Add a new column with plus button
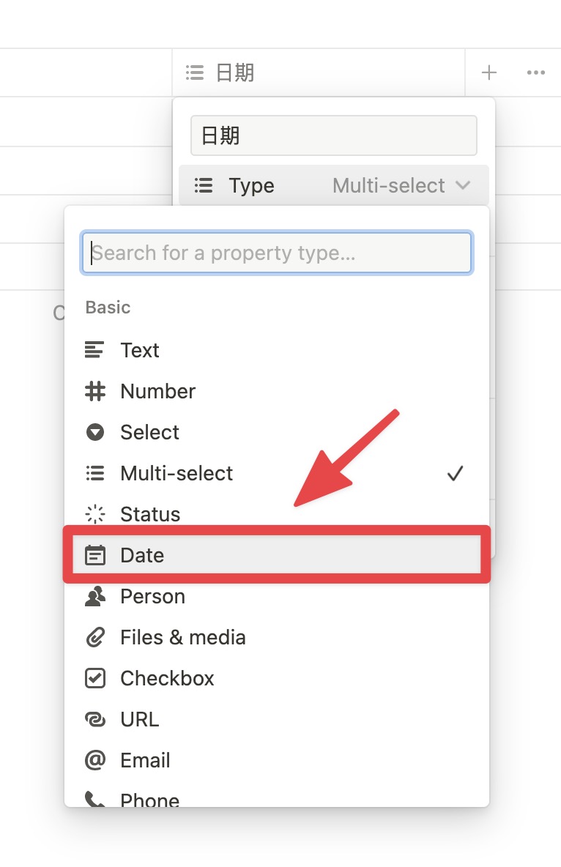The image size is (561, 867). click(488, 72)
